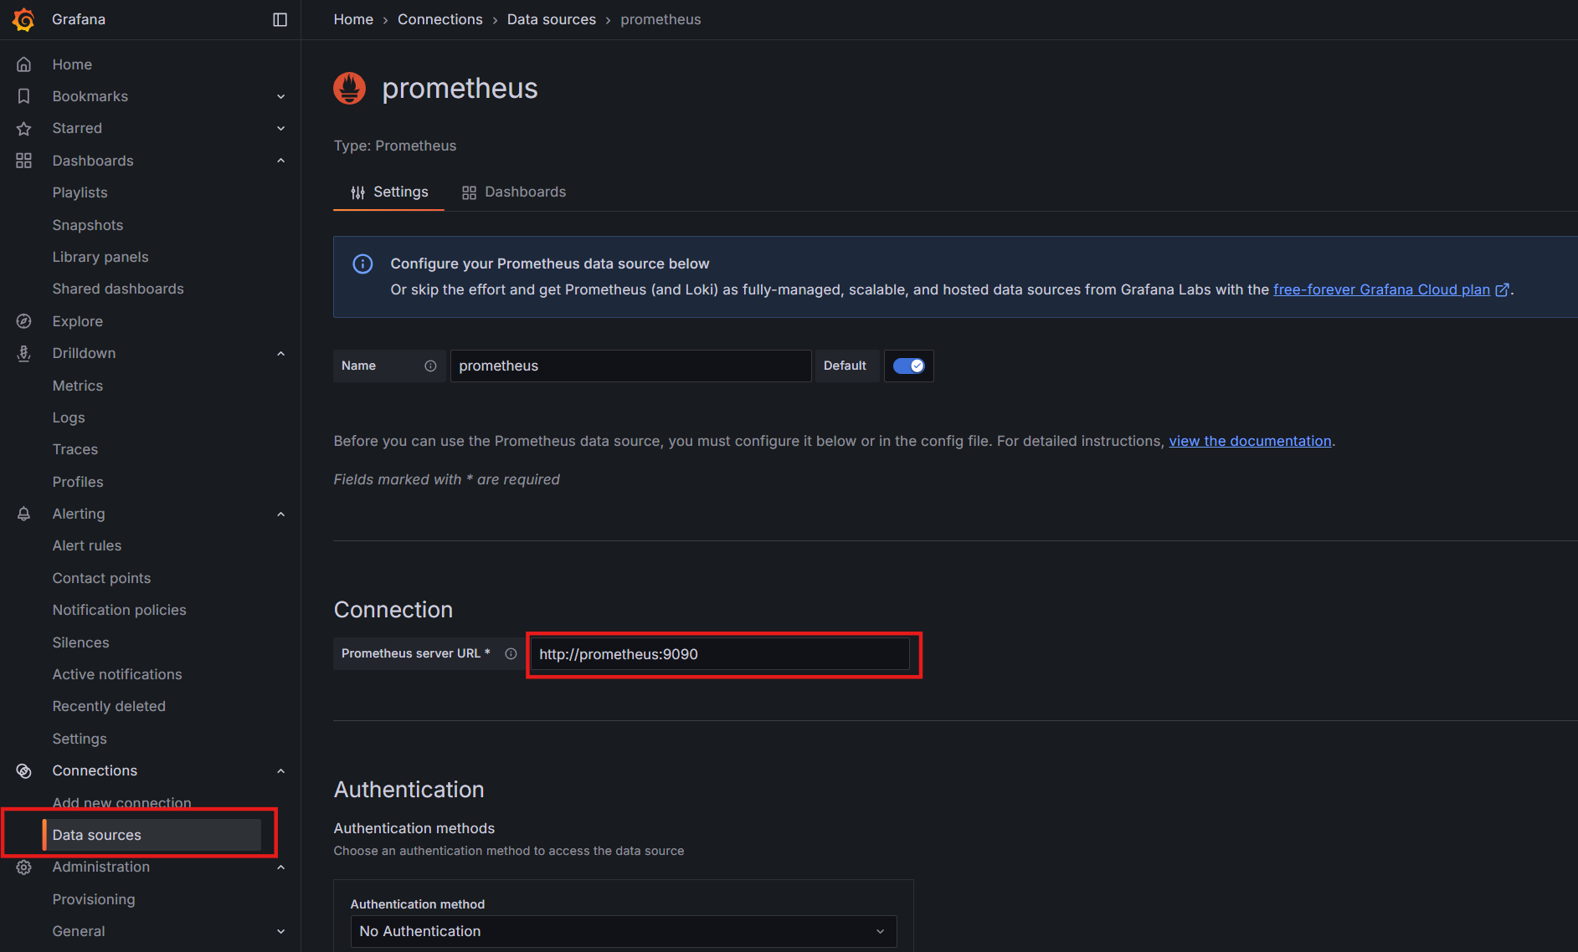Click the Prometheus server URL input field
The height and width of the screenshot is (952, 1578).
point(720,654)
